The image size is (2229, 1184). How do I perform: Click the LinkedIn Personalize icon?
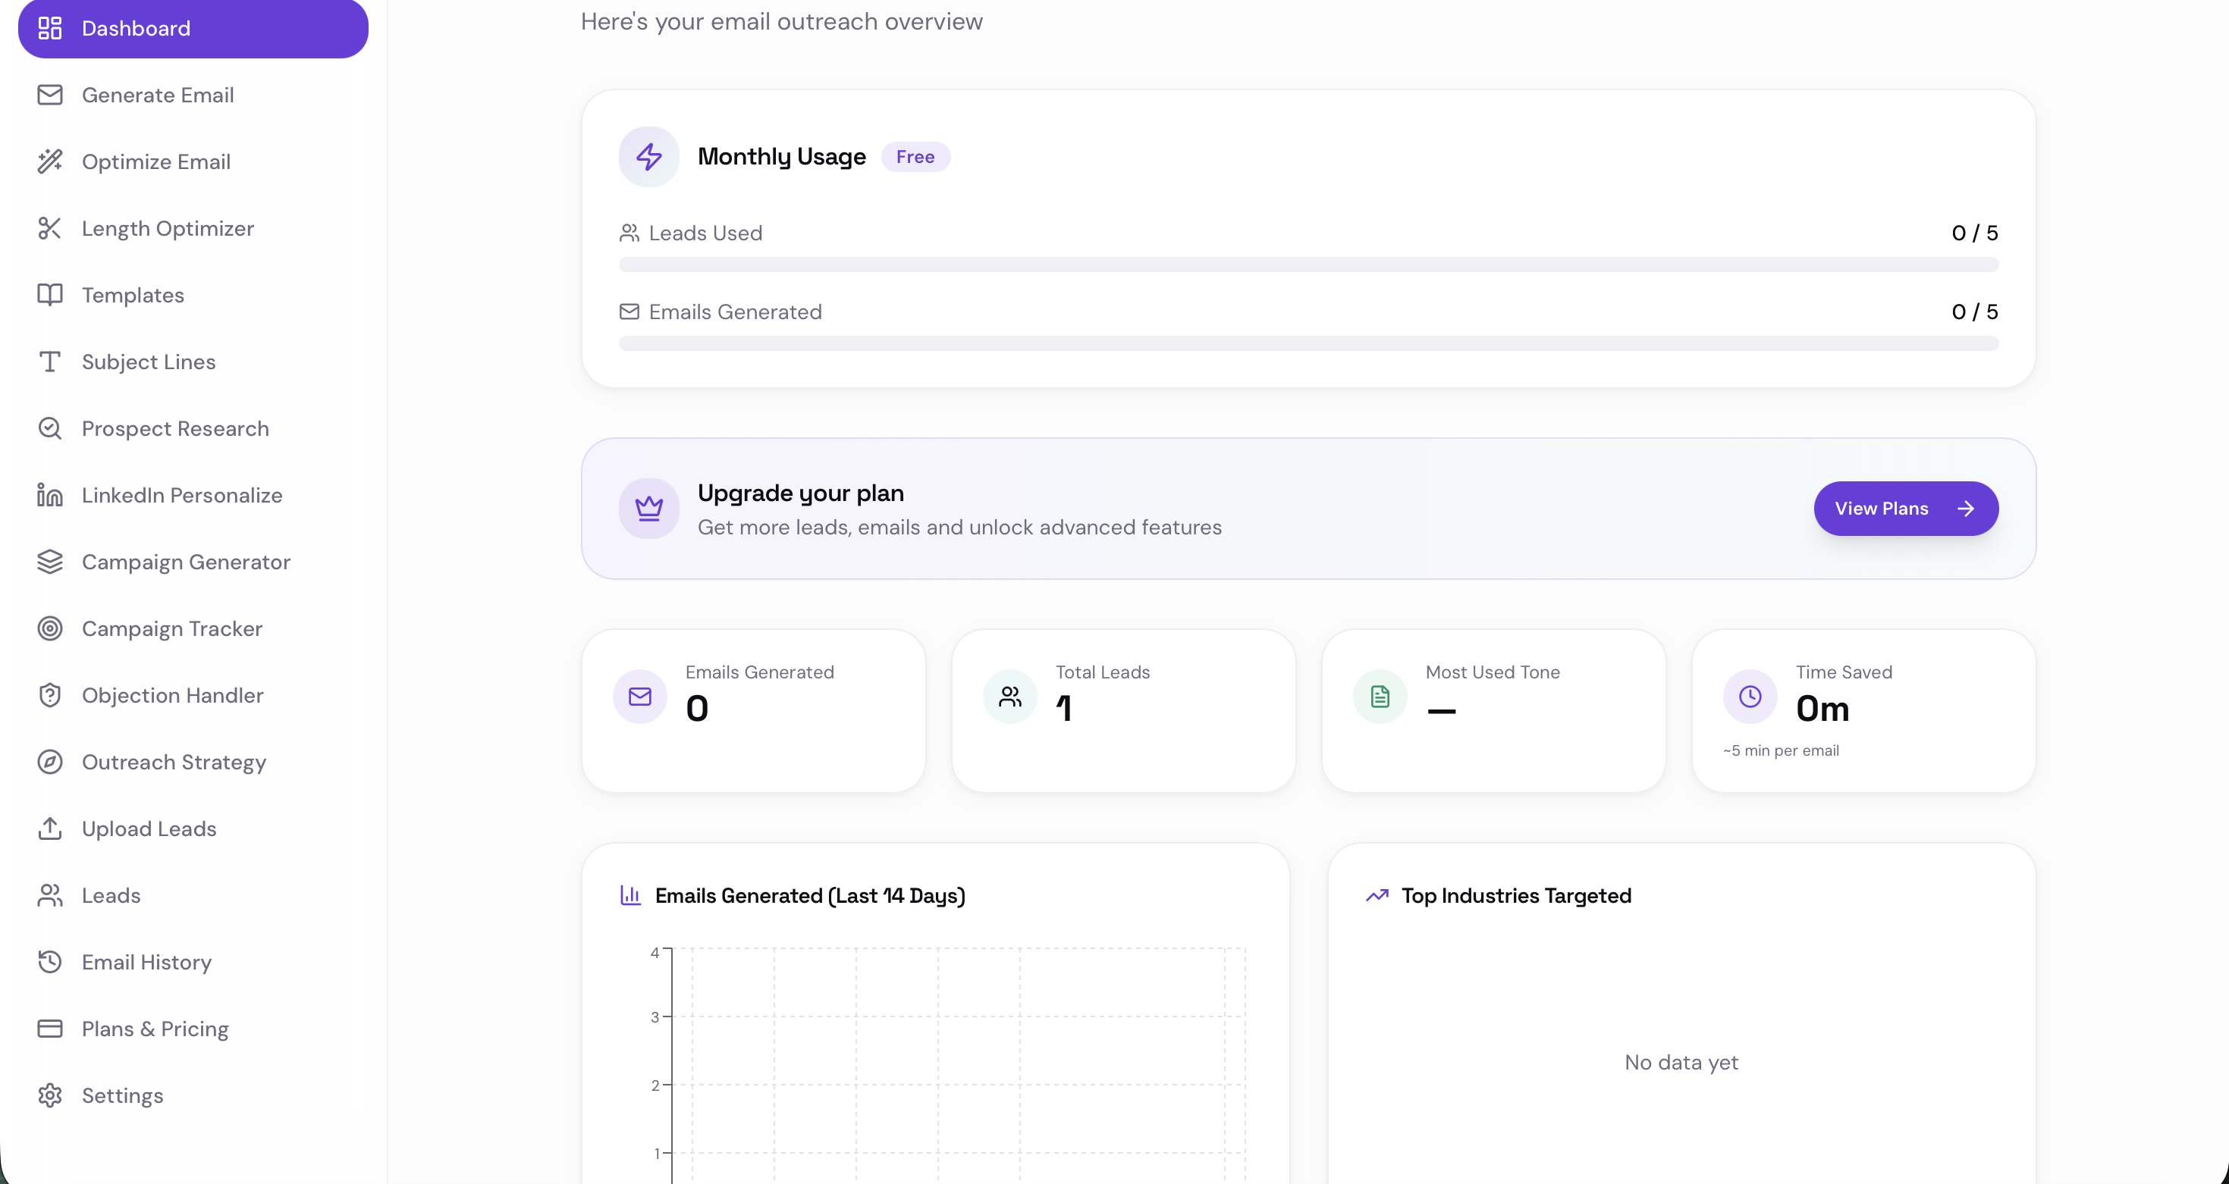tap(49, 495)
